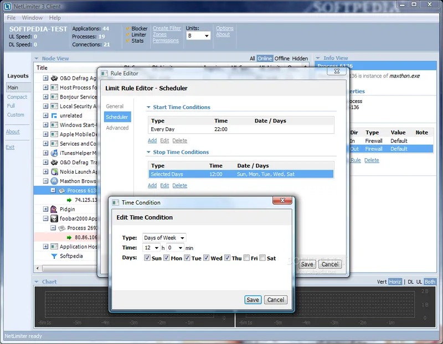Open the Create Filter link

coord(167,28)
